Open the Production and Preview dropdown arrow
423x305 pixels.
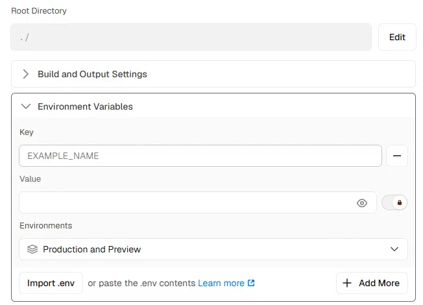tap(394, 249)
